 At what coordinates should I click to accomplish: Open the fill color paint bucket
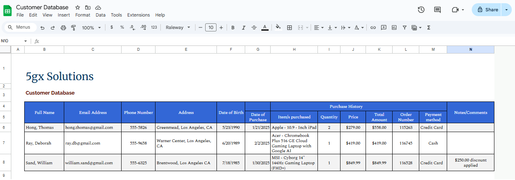(277, 27)
